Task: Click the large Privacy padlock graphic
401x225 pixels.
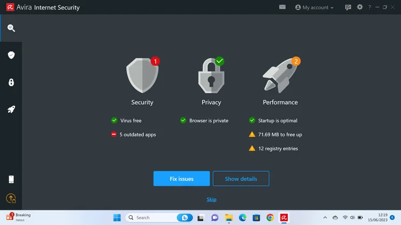Action: point(211,76)
